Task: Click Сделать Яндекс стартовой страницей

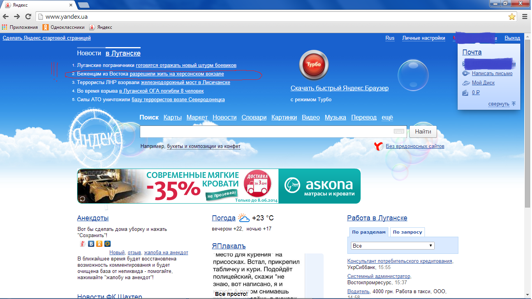Action: 47,38
